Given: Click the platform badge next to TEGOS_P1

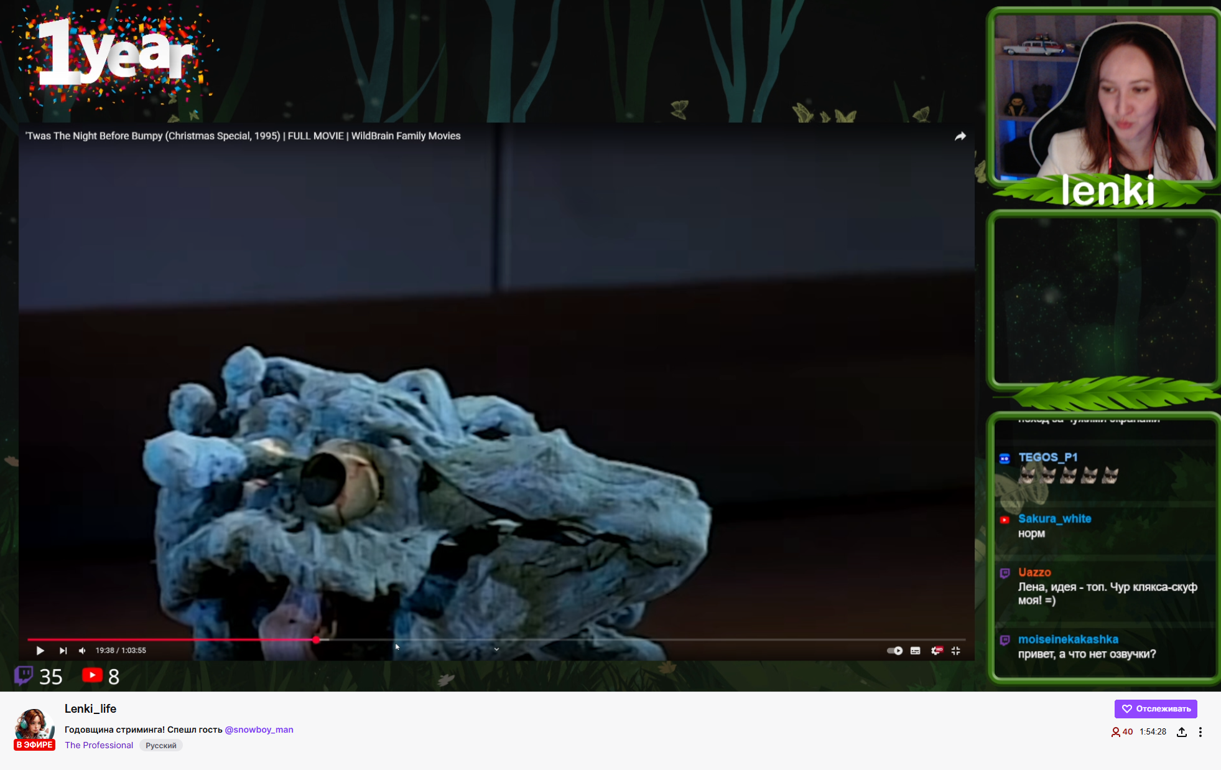Looking at the screenshot, I should pos(1005,459).
